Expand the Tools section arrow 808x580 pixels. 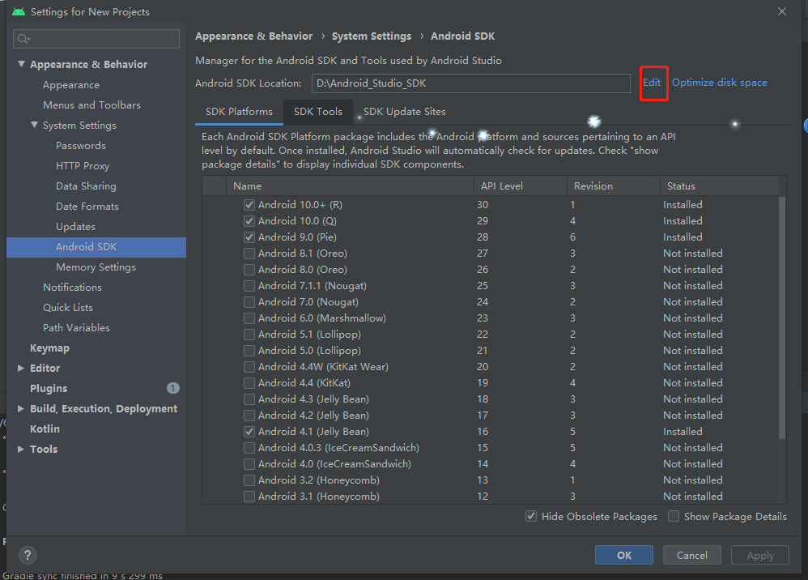(x=20, y=449)
